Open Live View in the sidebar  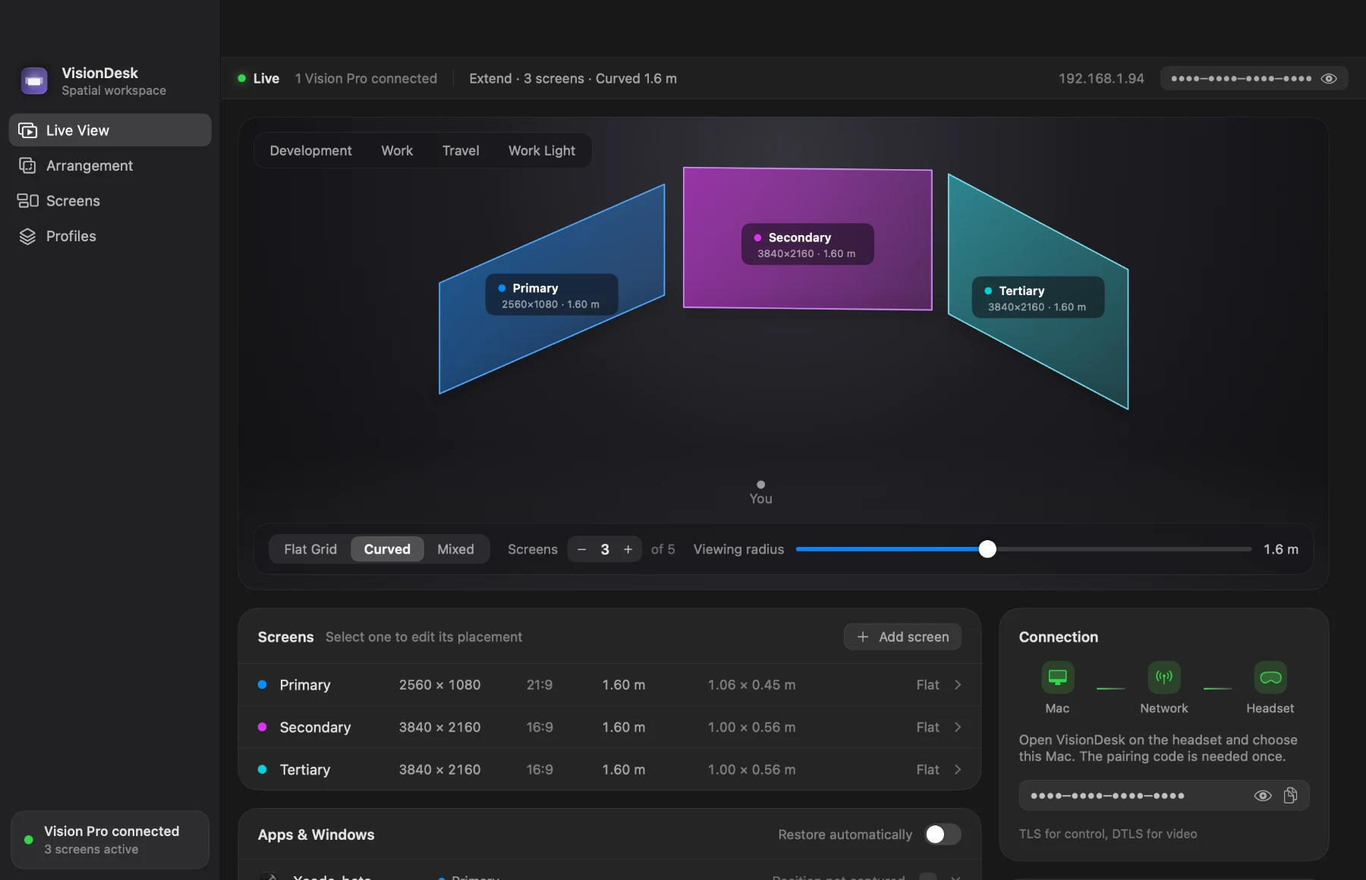coord(110,130)
